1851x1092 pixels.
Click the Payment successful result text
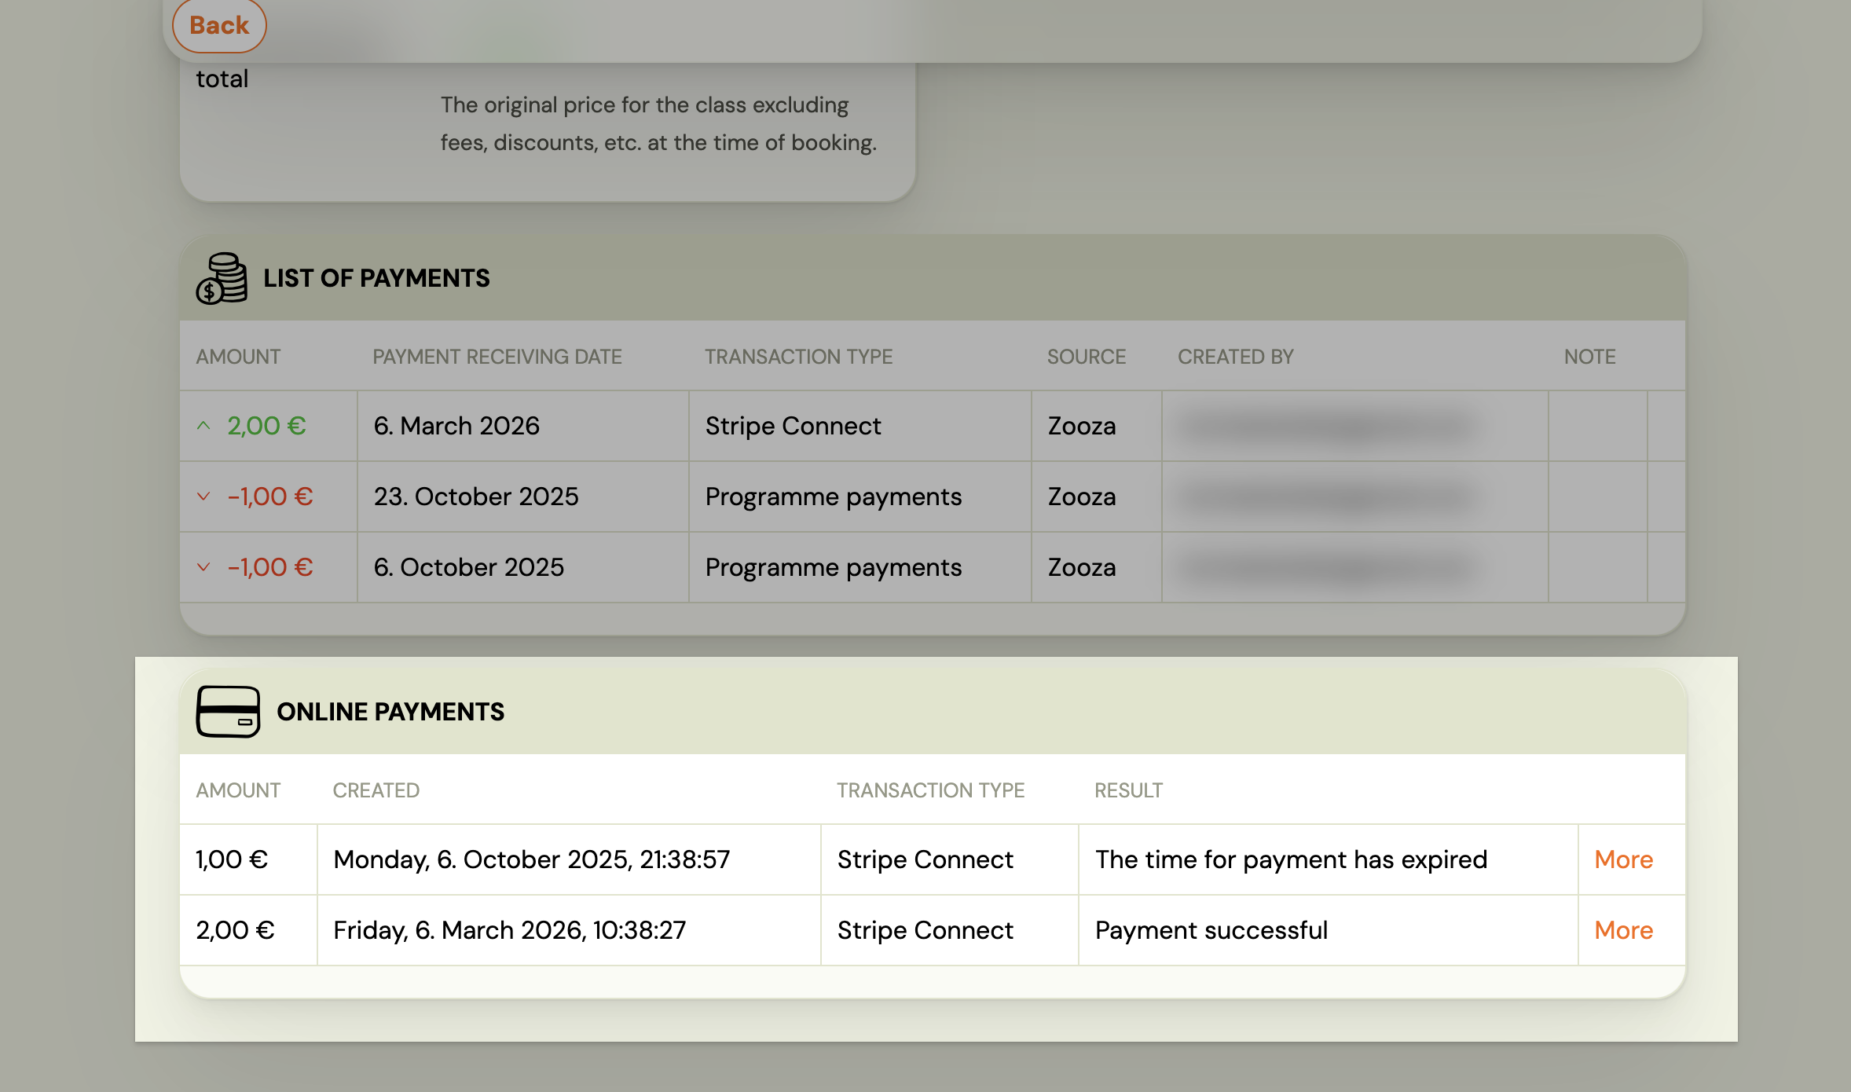click(1211, 930)
